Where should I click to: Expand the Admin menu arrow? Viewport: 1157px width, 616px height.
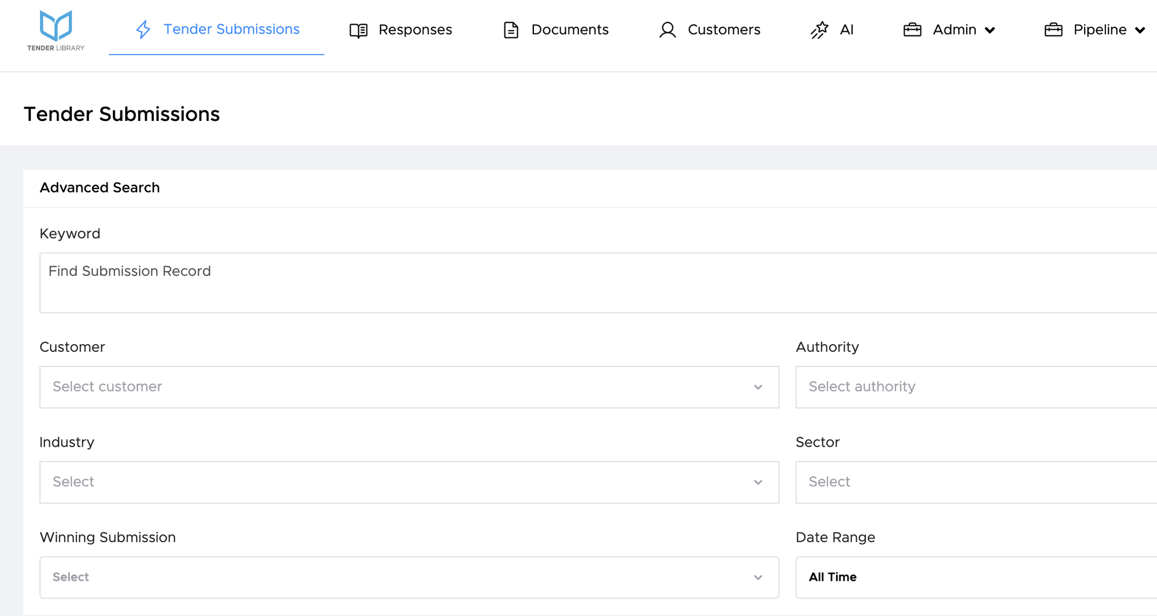(x=990, y=31)
